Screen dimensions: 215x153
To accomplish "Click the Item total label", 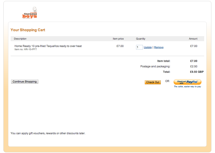I will coord(164,61).
